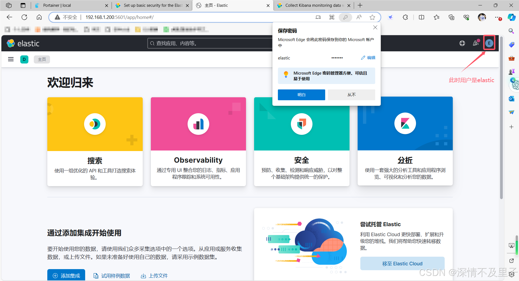
Task: Open the browser profile avatar
Action: [x=482, y=17]
